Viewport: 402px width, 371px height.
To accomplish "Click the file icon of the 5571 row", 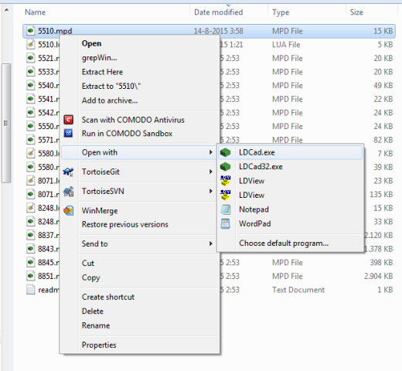I will [30, 140].
